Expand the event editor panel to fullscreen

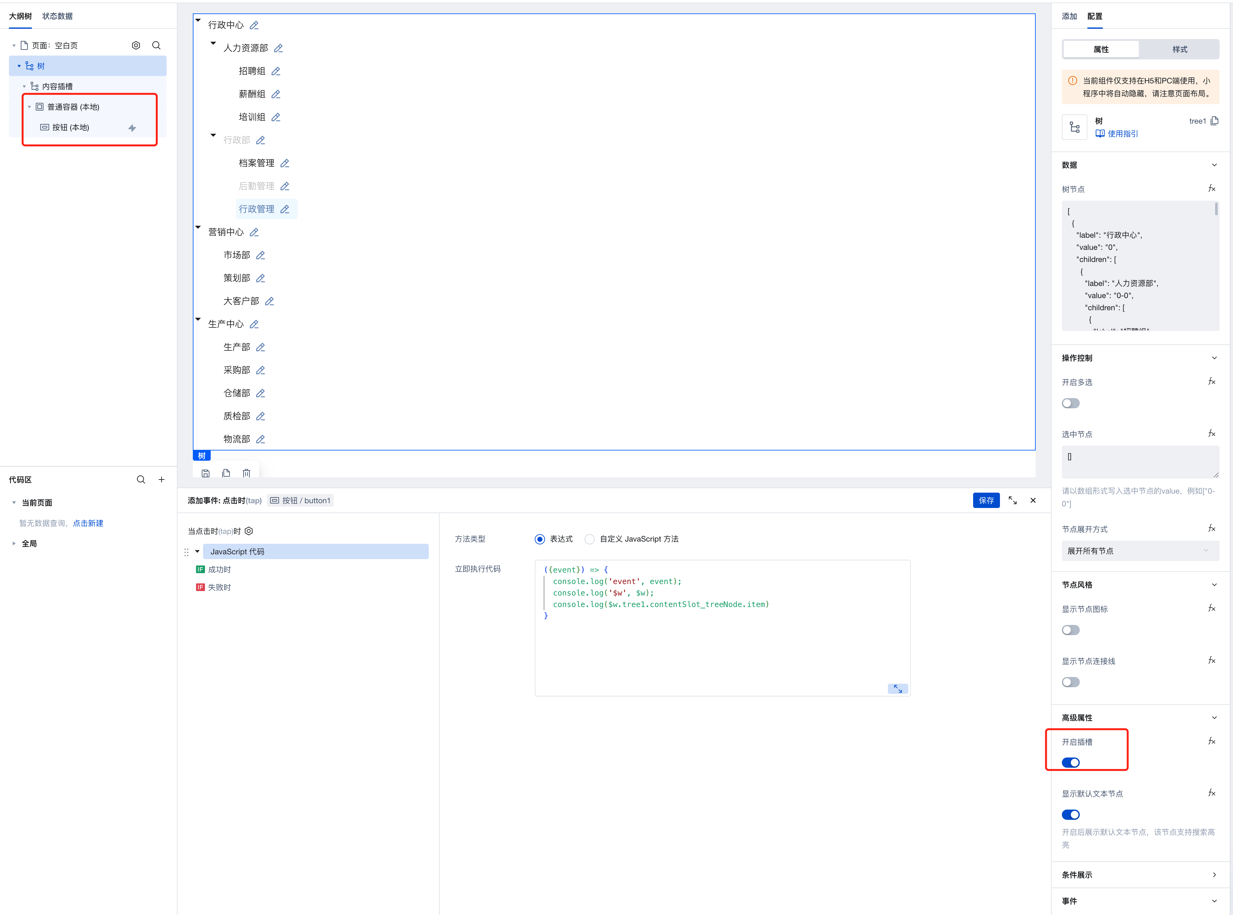point(1012,500)
